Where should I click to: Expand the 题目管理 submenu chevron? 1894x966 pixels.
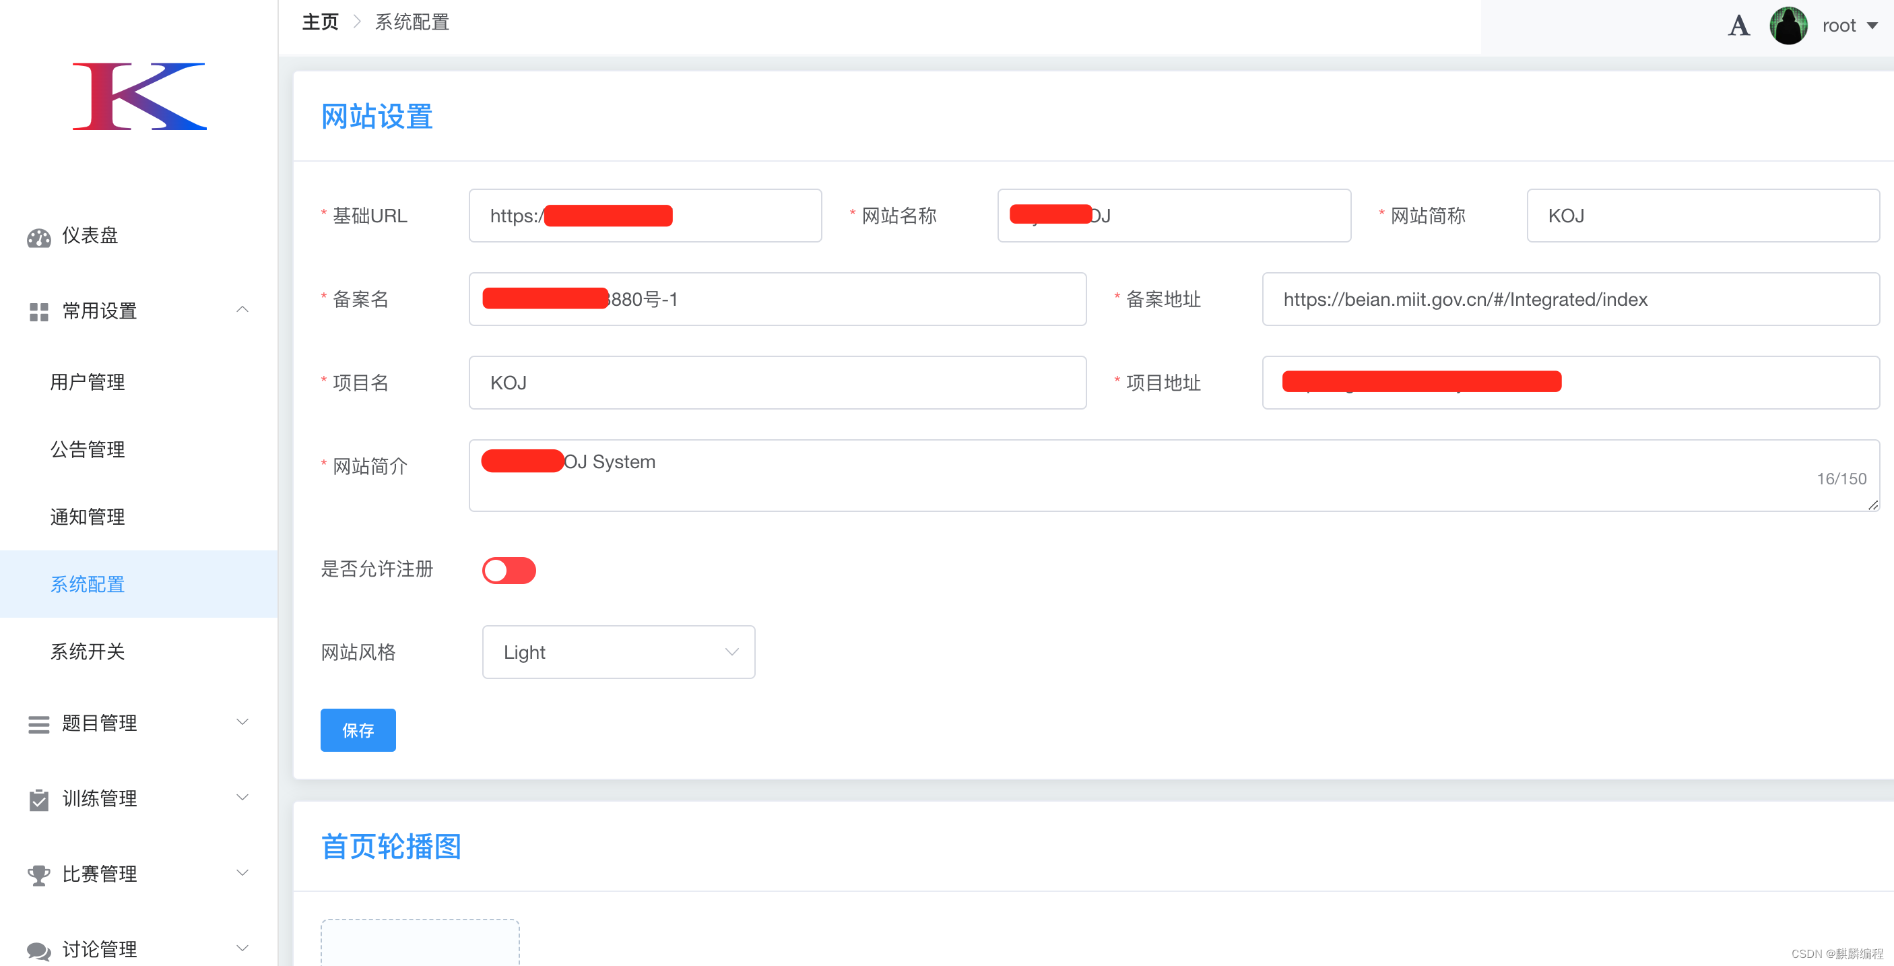click(x=242, y=723)
